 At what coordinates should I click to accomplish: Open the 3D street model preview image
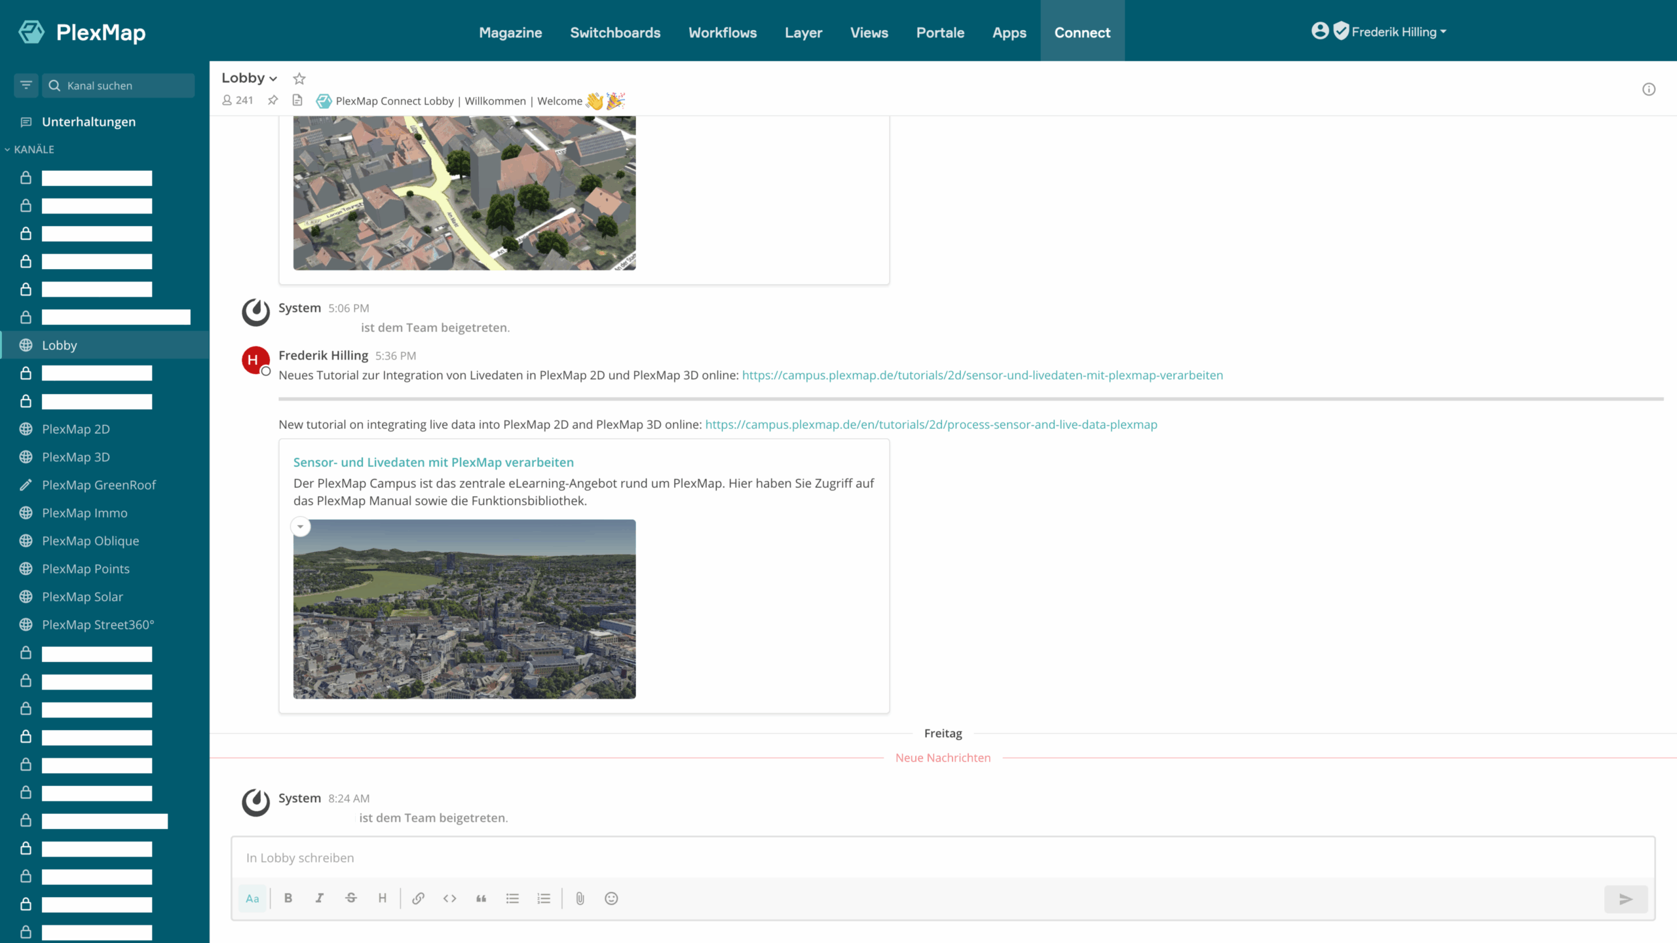pos(464,193)
